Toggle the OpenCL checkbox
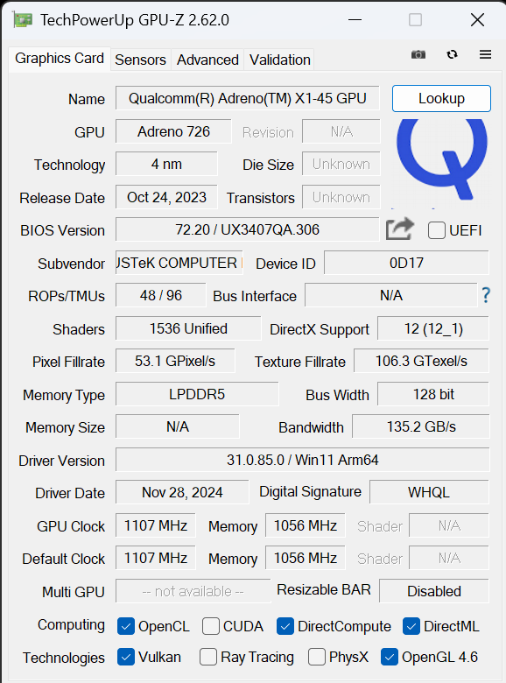Screen dimensions: 506x683 pyautogui.click(x=126, y=626)
